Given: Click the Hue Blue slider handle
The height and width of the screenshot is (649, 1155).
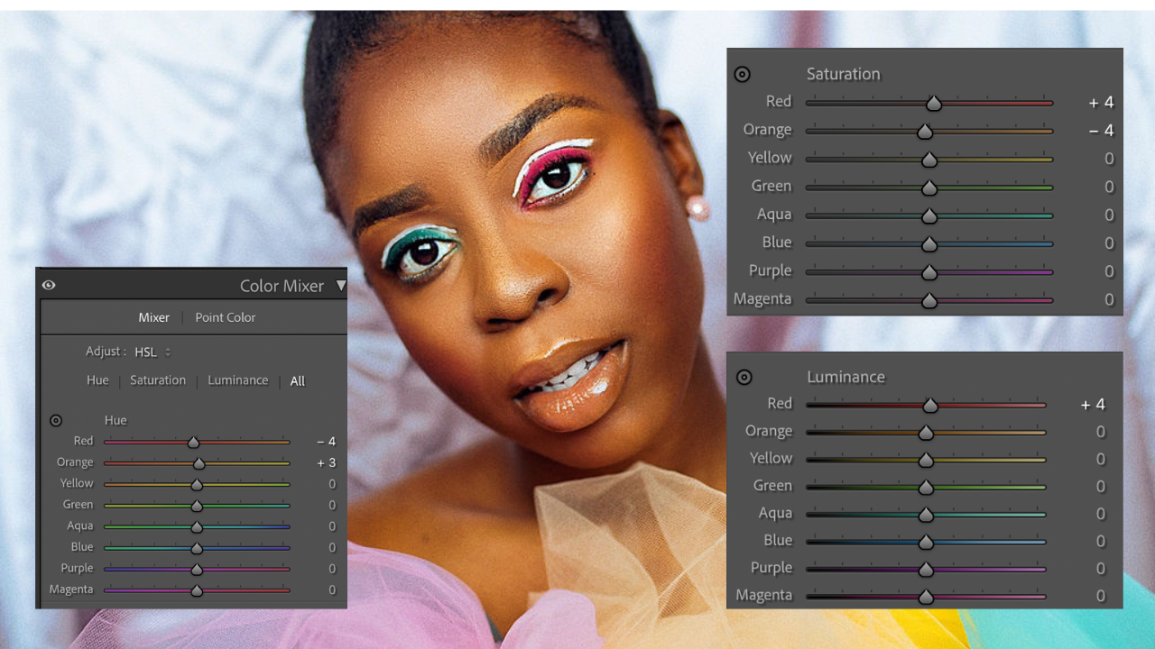Looking at the screenshot, I should pos(197,548).
